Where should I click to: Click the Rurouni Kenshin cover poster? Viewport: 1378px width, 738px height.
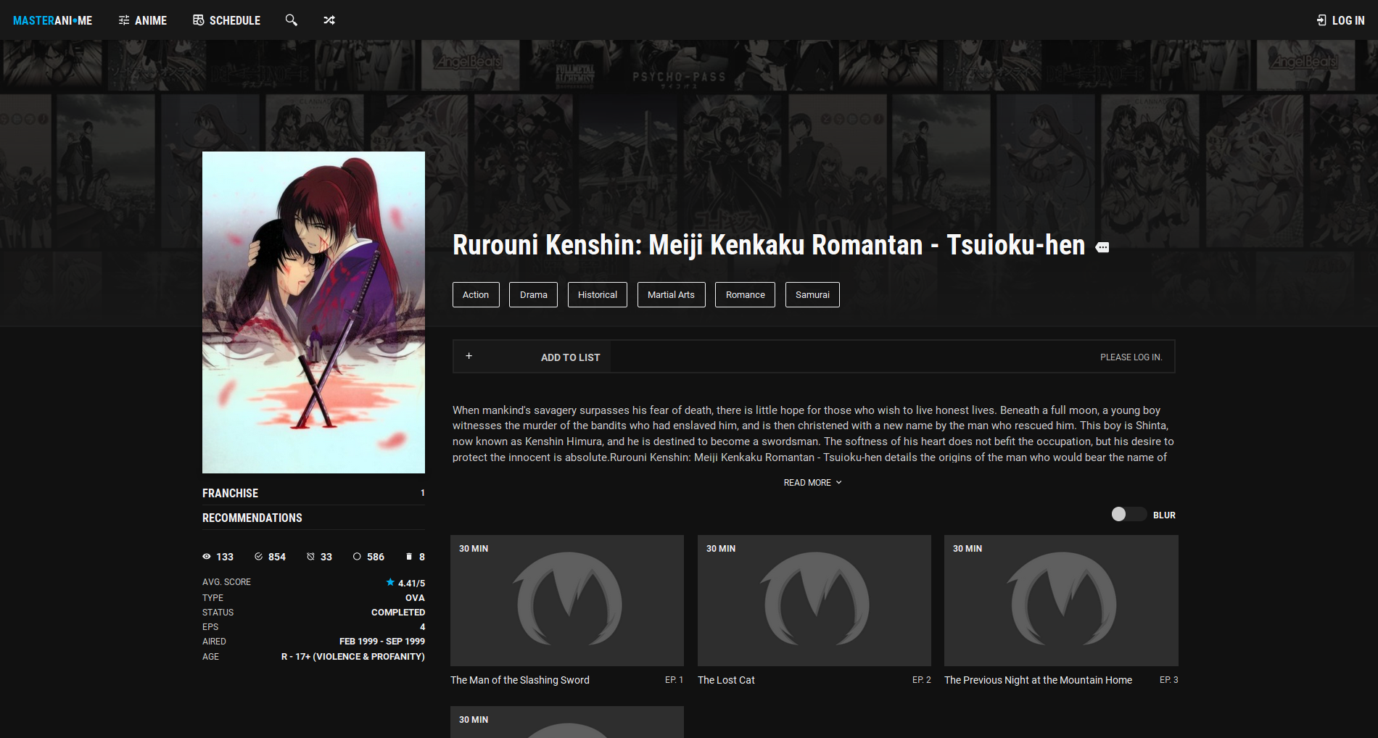pyautogui.click(x=313, y=312)
